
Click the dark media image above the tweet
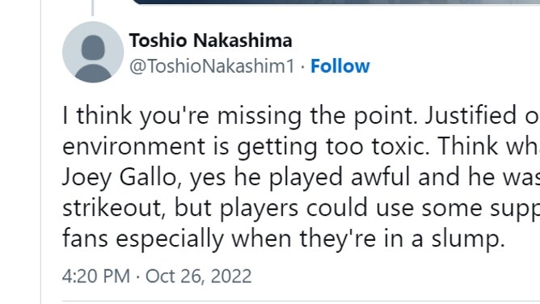336,2
